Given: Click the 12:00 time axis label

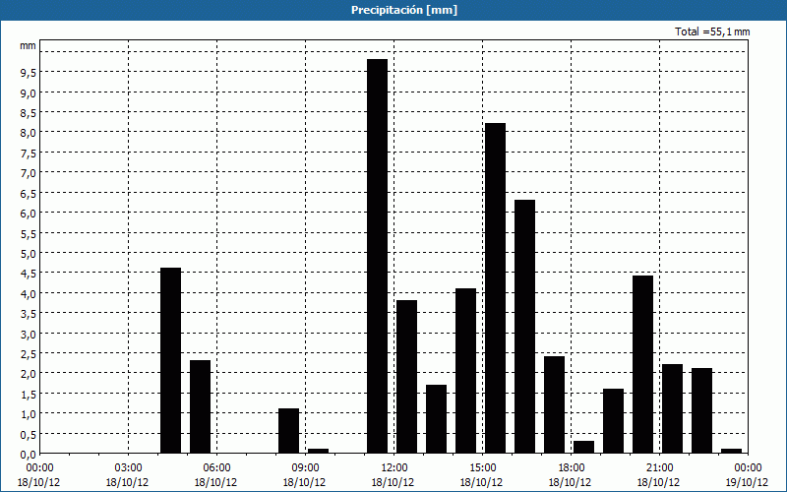Looking at the screenshot, I should (x=394, y=468).
